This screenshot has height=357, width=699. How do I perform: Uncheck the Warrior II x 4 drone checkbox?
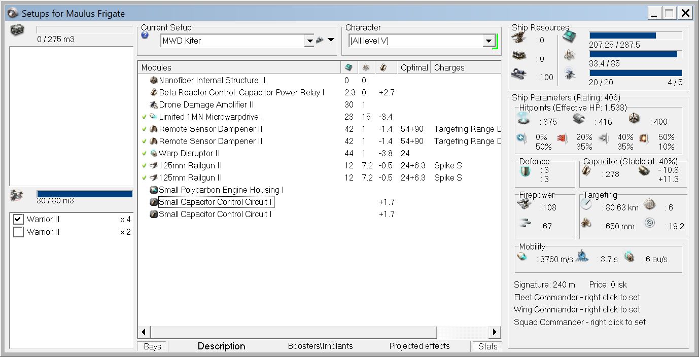pos(18,219)
